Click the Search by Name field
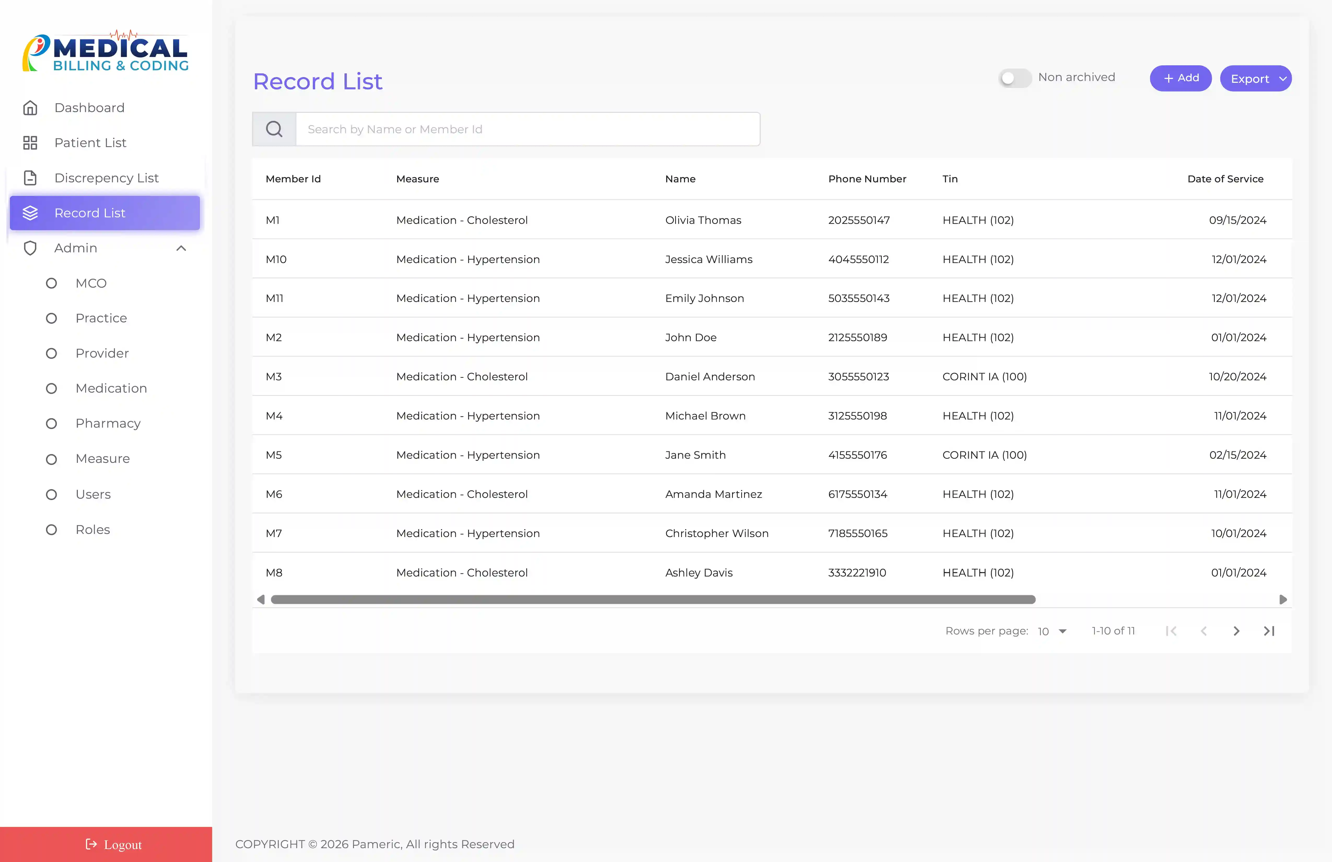The width and height of the screenshot is (1332, 862). (527, 129)
